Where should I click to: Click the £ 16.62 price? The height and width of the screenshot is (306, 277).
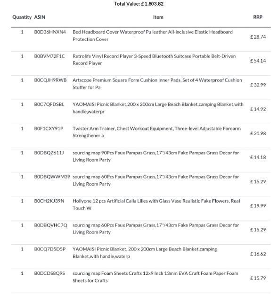(258, 254)
